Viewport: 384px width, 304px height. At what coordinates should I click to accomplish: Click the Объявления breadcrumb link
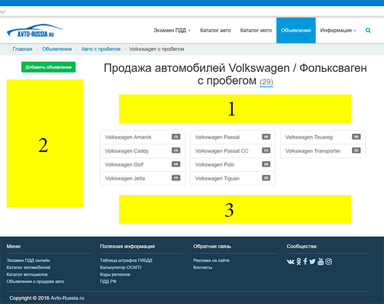tap(57, 49)
